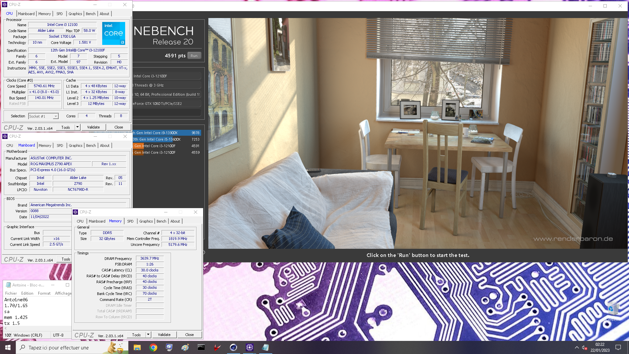Open SPD tab in top CPU-Z window
Image resolution: width=629 pixels, height=354 pixels.
click(x=59, y=14)
